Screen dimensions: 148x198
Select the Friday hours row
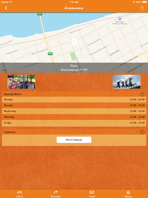click(74, 123)
